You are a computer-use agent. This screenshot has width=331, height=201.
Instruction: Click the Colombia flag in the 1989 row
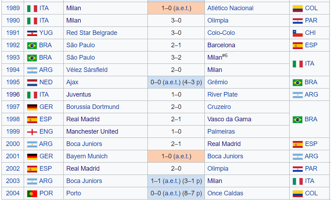(x=297, y=8)
